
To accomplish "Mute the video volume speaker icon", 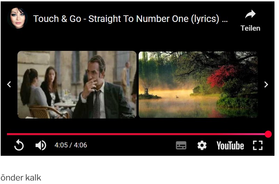I will coord(41,145).
